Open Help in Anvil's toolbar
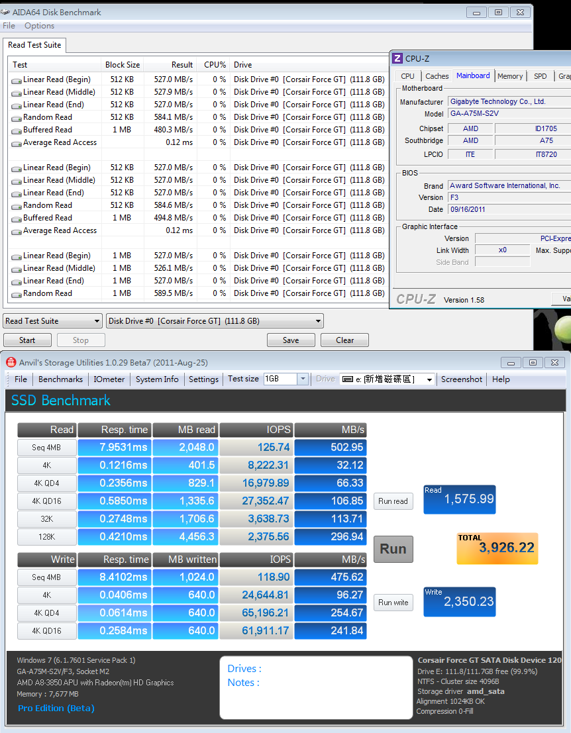Image resolution: width=571 pixels, height=733 pixels. click(501, 379)
